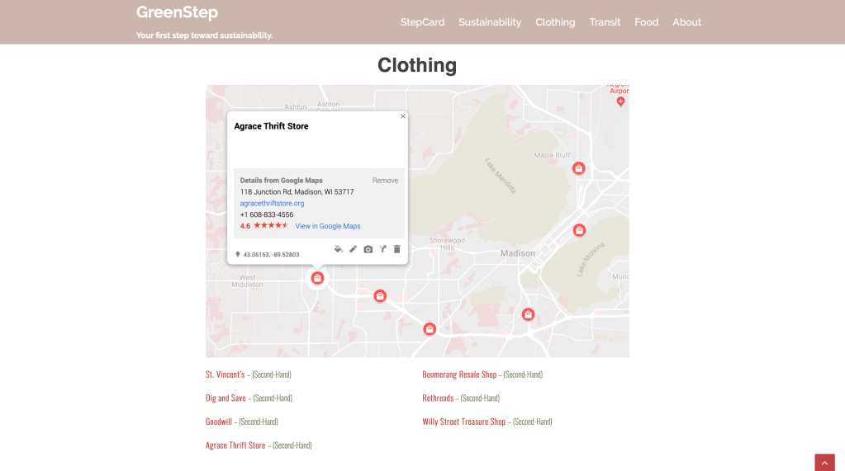Open the agracethriftstore.org website link
Image resolution: width=845 pixels, height=471 pixels.
point(272,203)
